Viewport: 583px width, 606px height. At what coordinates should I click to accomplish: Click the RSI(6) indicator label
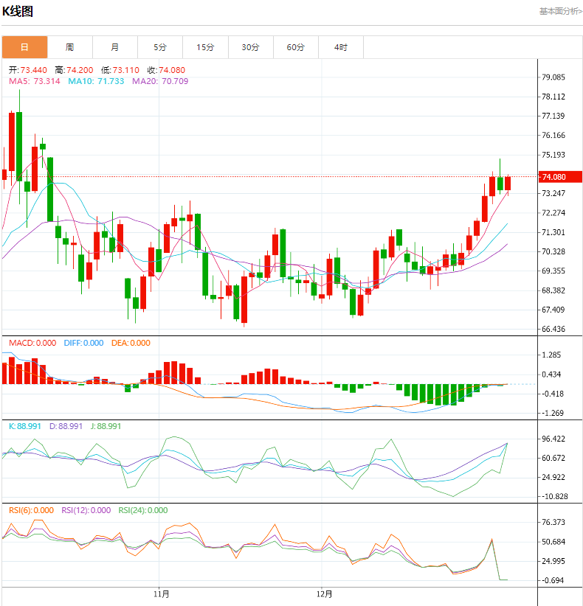pyautogui.click(x=31, y=510)
